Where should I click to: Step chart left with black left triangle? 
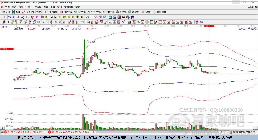tap(51, 17)
